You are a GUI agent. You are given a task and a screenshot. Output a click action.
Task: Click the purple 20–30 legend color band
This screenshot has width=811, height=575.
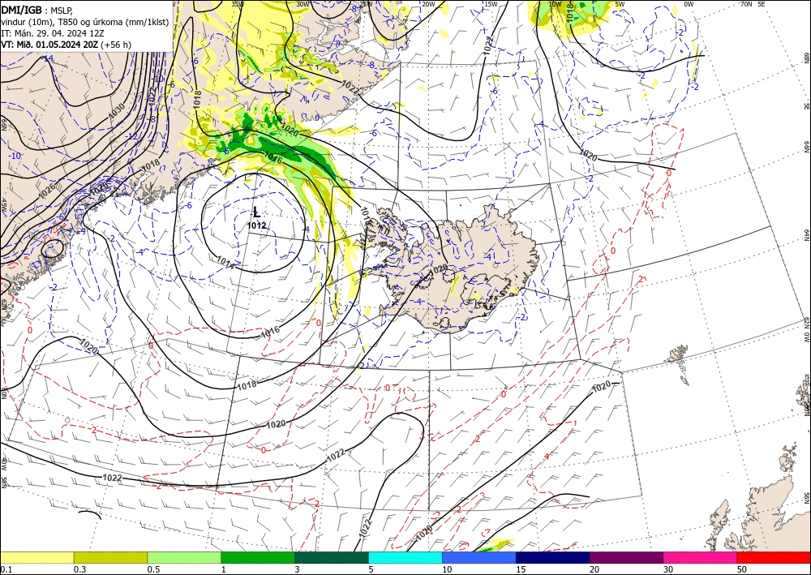pos(626,557)
